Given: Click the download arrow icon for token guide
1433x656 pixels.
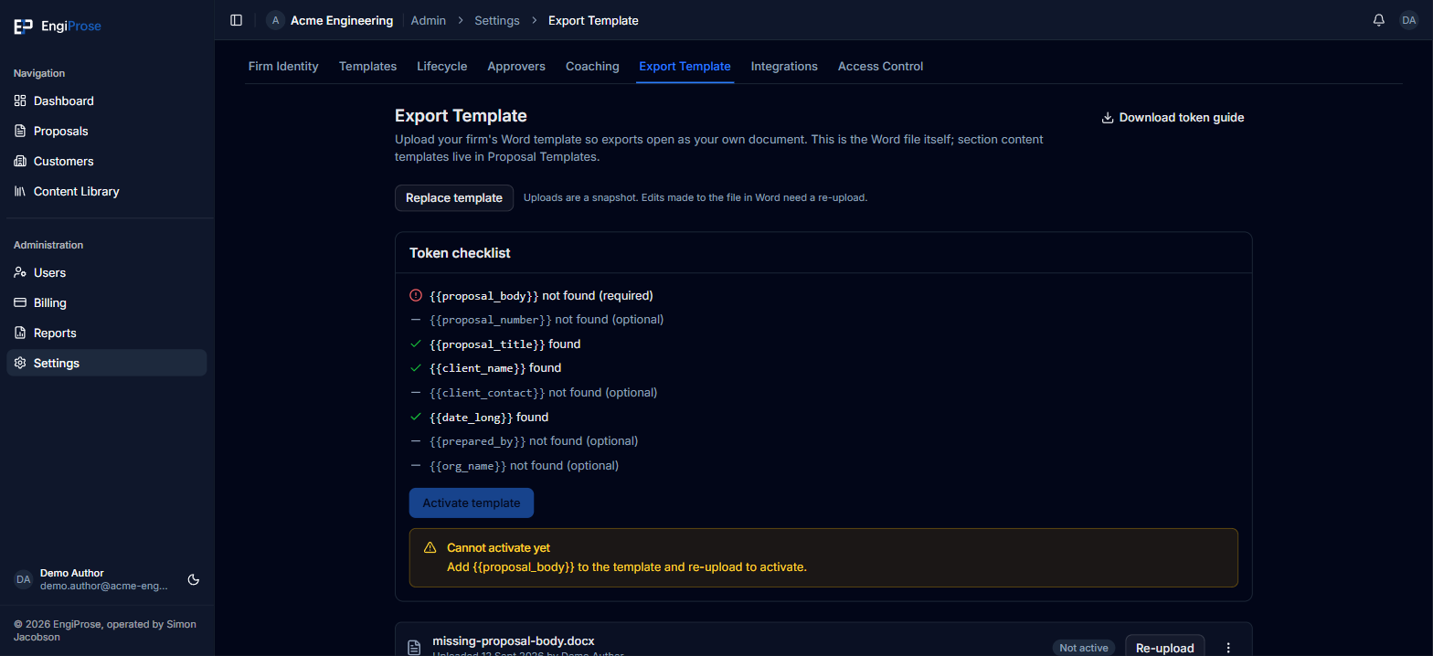Looking at the screenshot, I should pos(1108,117).
